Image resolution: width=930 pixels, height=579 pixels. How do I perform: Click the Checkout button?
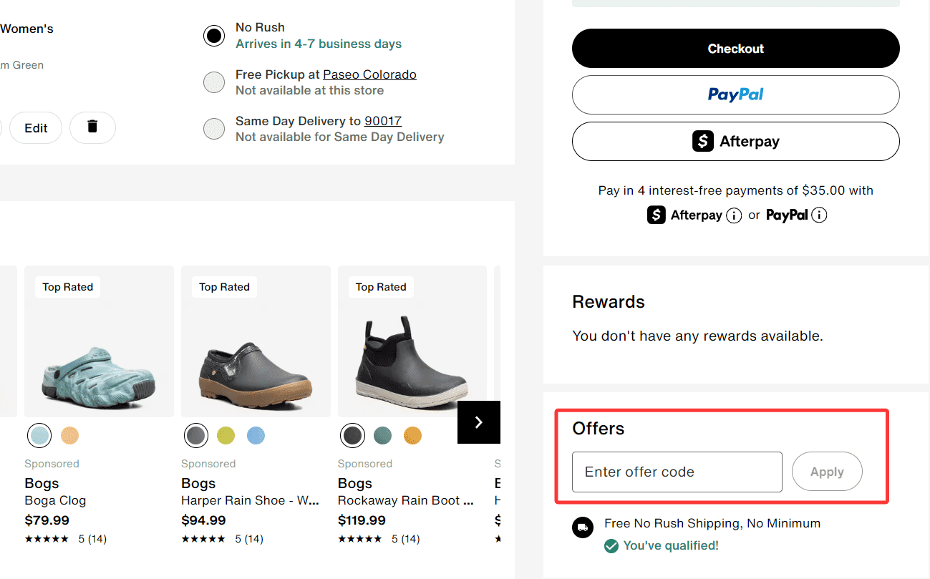[x=735, y=49]
